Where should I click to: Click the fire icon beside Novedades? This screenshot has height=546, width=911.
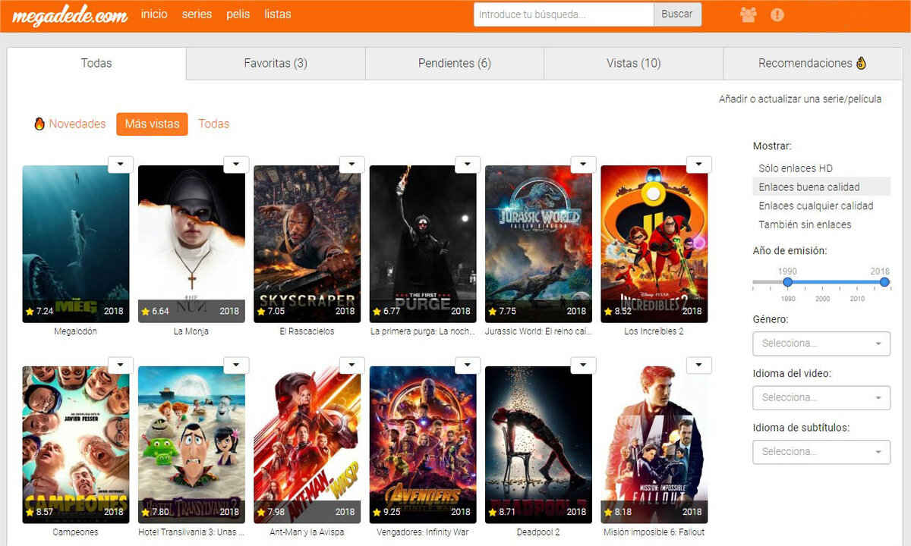[39, 124]
